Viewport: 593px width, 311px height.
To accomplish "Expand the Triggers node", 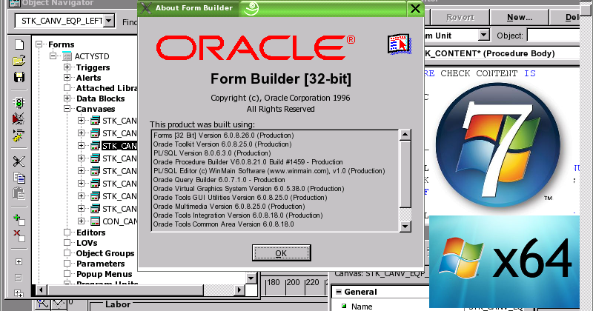I will pyautogui.click(x=67, y=67).
